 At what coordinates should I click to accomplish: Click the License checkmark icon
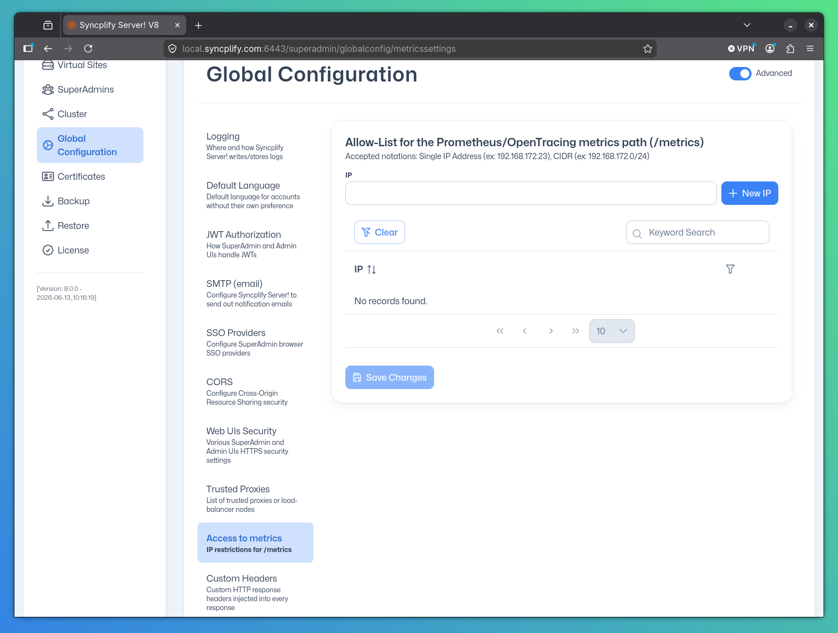[48, 250]
